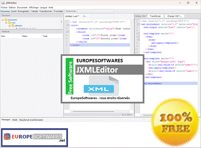201x148 pixels.
Task: Click the jXMLEditor app icon in title bar
Action: point(3,3)
